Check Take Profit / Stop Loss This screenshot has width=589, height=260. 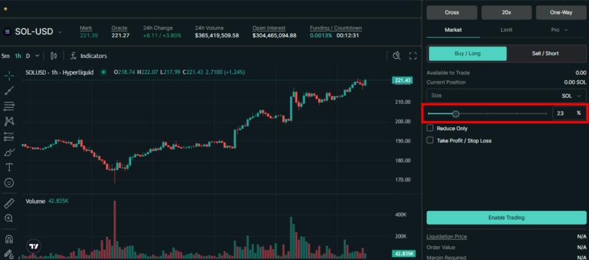pyautogui.click(x=430, y=140)
